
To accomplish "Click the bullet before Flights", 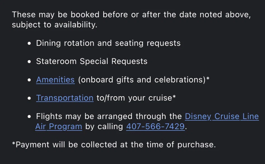I will tap(29, 117).
